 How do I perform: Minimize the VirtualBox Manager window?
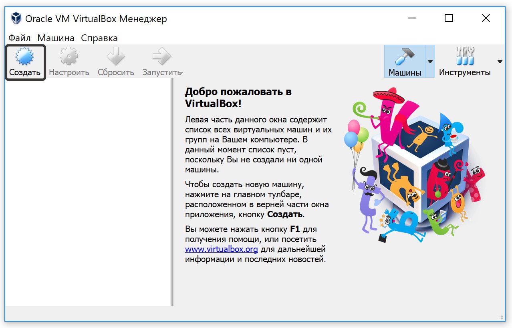coord(412,18)
